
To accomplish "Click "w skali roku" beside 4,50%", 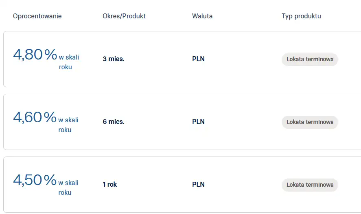I will coord(68,188).
